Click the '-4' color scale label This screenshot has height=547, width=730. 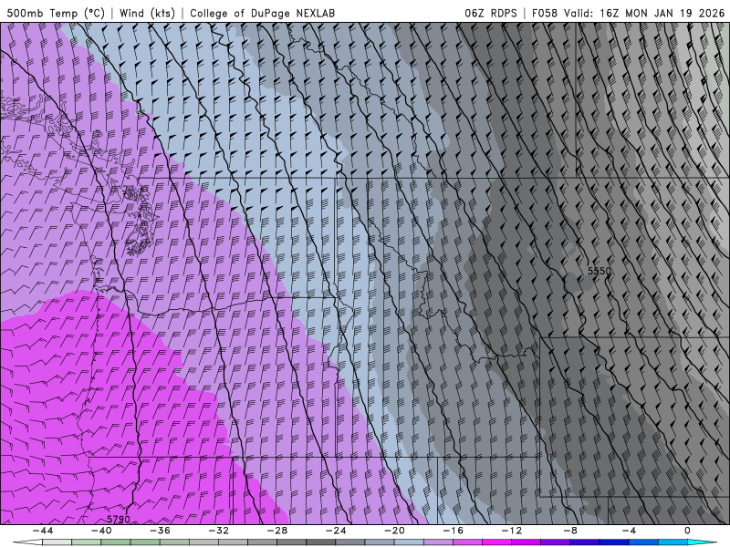[629, 531]
